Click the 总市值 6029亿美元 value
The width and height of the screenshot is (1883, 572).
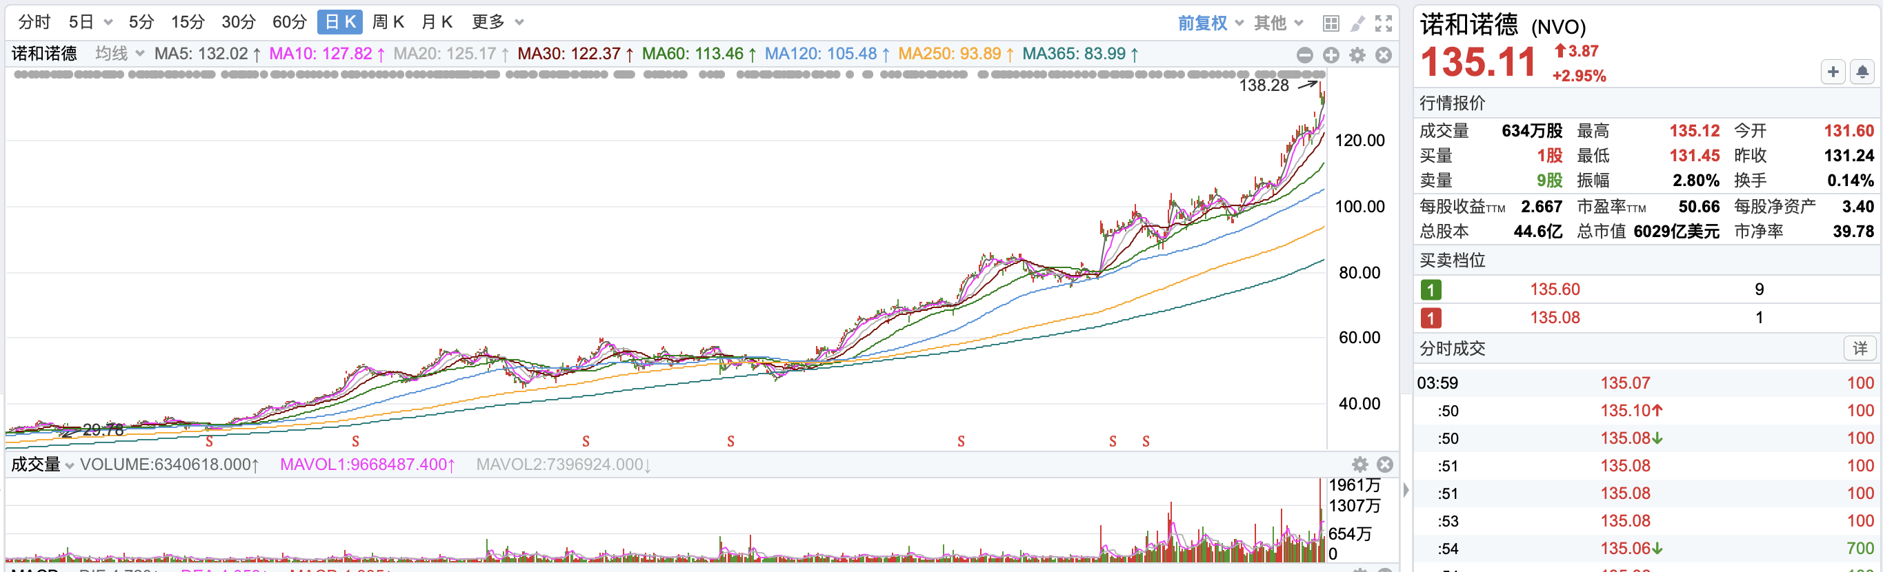1676,232
